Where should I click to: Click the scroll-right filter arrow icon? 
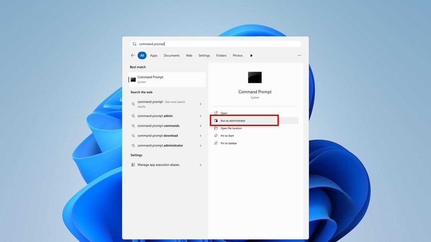[x=251, y=55]
